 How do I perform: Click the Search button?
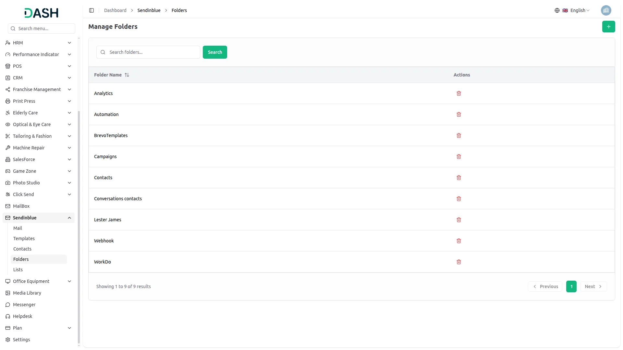coord(214,52)
